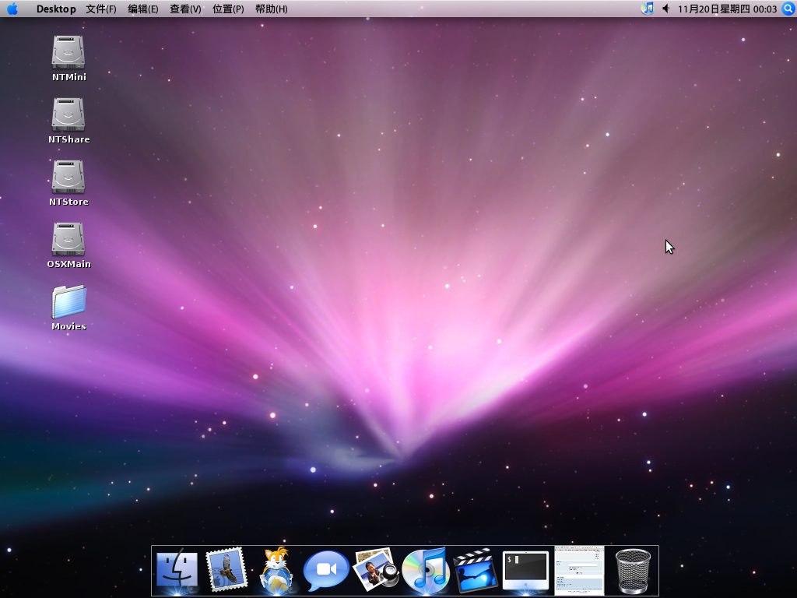Open the Mail stamp dock icon
Image resolution: width=797 pixels, height=598 pixels.
point(226,570)
